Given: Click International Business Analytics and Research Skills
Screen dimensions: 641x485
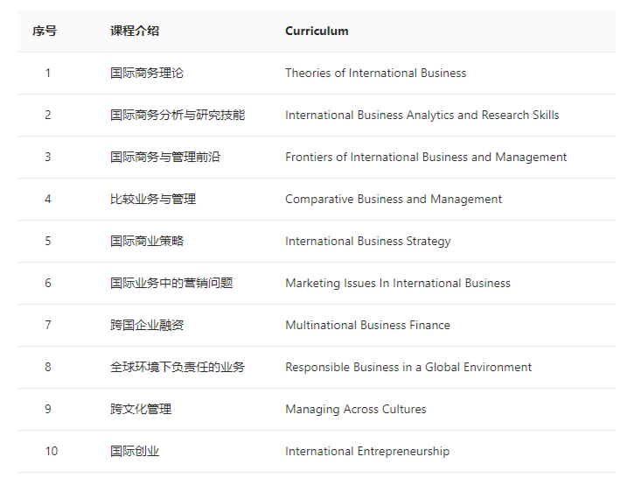Looking at the screenshot, I should coord(422,116).
